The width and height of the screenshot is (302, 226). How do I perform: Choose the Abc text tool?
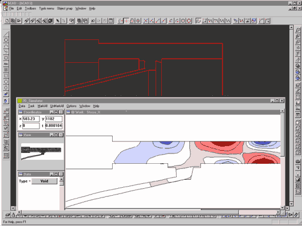pos(6,64)
